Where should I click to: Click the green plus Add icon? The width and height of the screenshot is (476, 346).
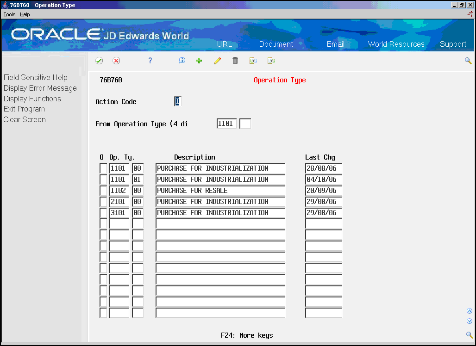199,61
